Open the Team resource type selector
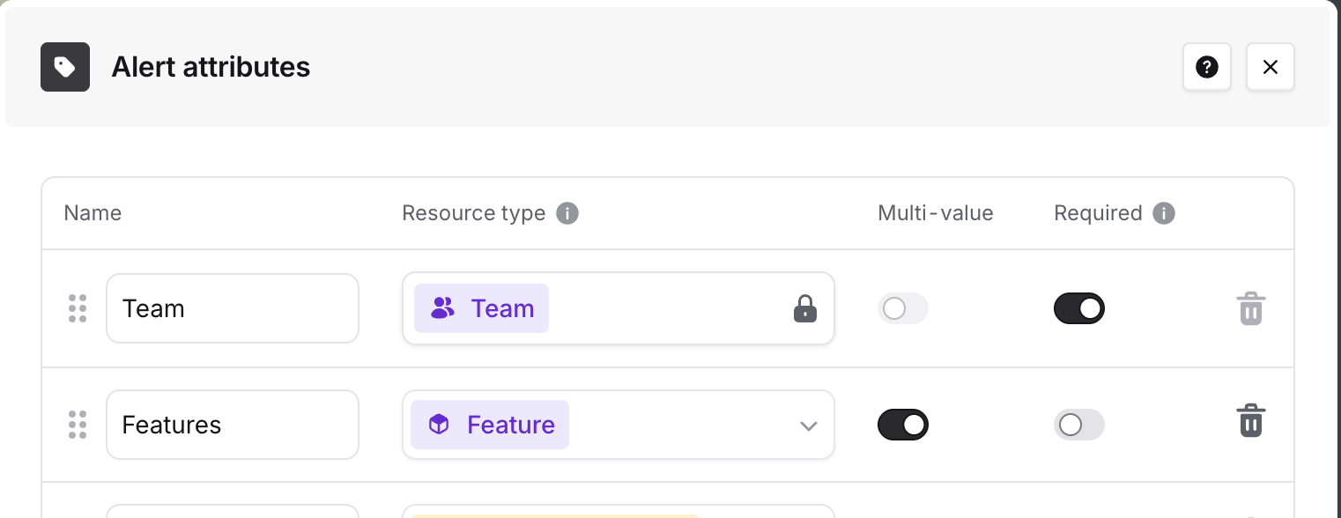This screenshot has height=518, width=1341. click(619, 308)
